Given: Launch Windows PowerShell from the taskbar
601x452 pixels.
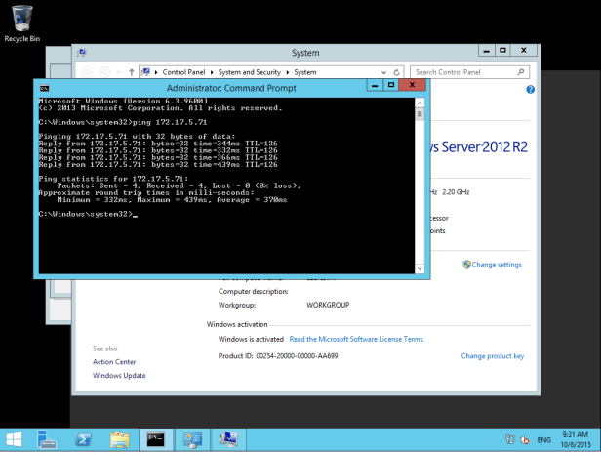Looking at the screenshot, I should click(x=84, y=439).
